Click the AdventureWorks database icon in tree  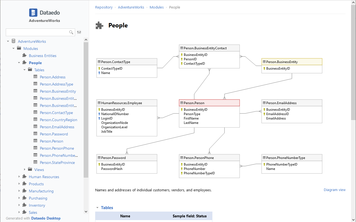(x=13, y=41)
